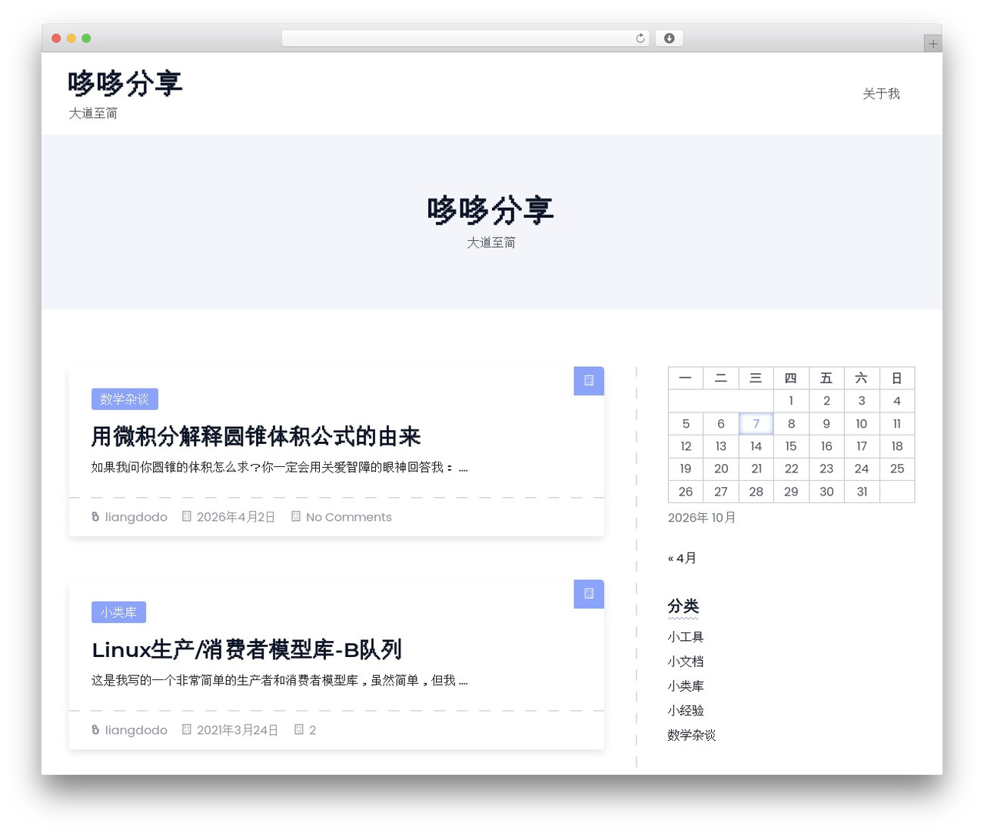The height and width of the screenshot is (834, 984).
Task: Open the 关于我 menu item
Action: click(881, 94)
